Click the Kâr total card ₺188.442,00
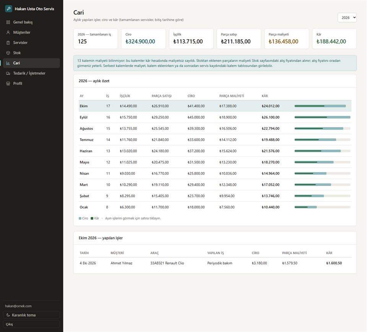Viewport: 367px width, 332px height. [335, 39]
